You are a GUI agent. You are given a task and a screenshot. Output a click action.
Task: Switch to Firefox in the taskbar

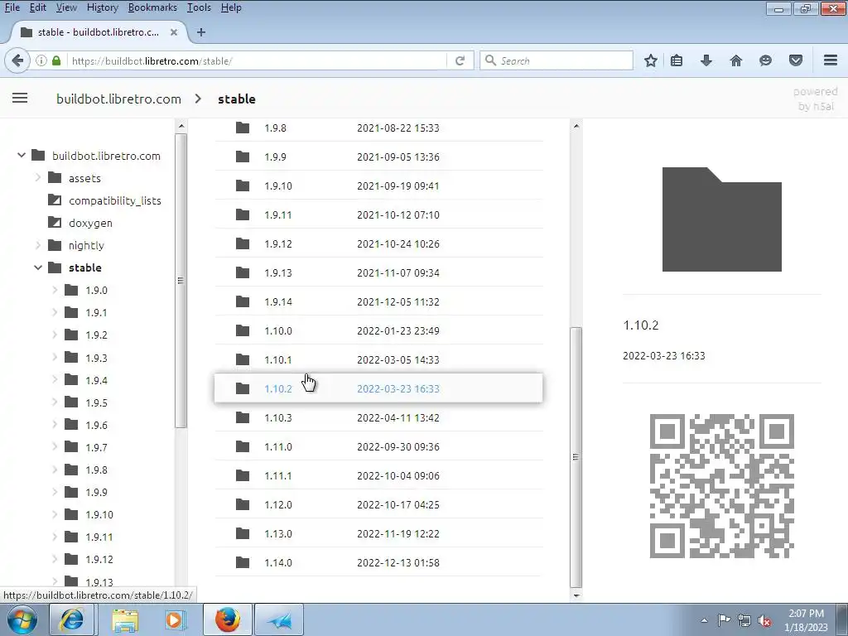228,619
